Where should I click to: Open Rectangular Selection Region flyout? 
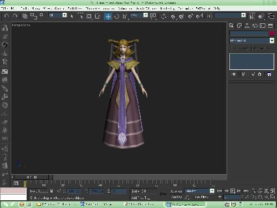pyautogui.click(x=89, y=16)
